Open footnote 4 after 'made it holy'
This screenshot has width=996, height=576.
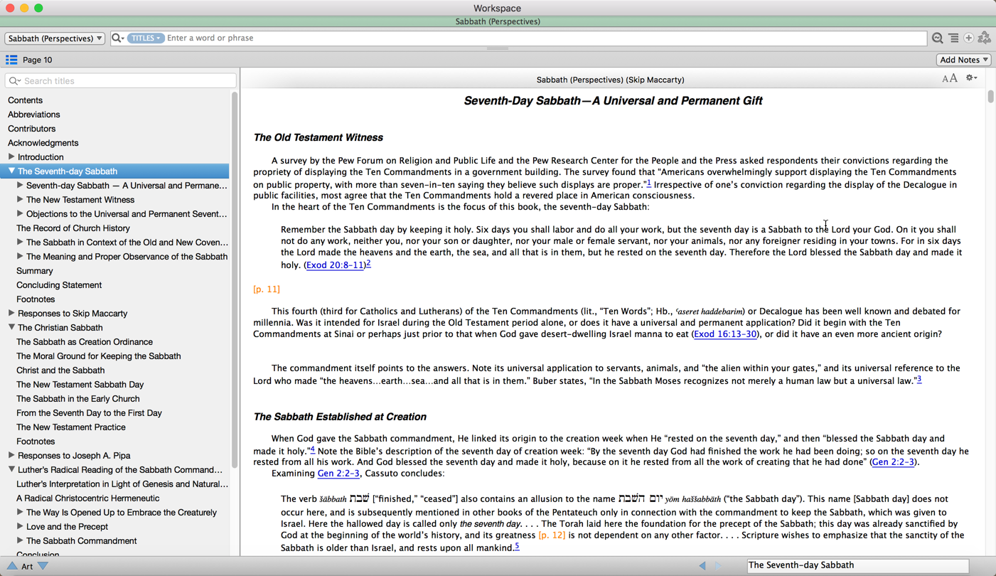point(313,449)
